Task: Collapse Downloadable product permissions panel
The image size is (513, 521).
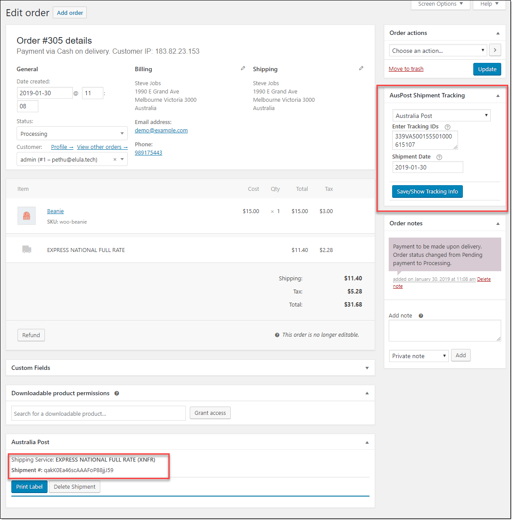Action: tap(367, 393)
